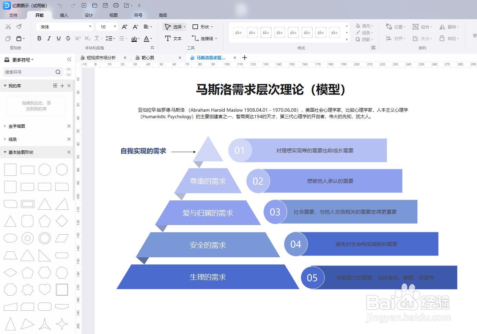This screenshot has height=334, width=477.
Task: Collapse the 基本绘图形状 shapes section
Action: [5, 152]
